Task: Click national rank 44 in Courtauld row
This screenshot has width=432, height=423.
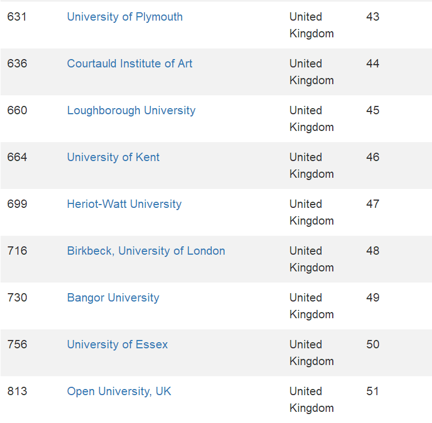Action: coord(372,64)
